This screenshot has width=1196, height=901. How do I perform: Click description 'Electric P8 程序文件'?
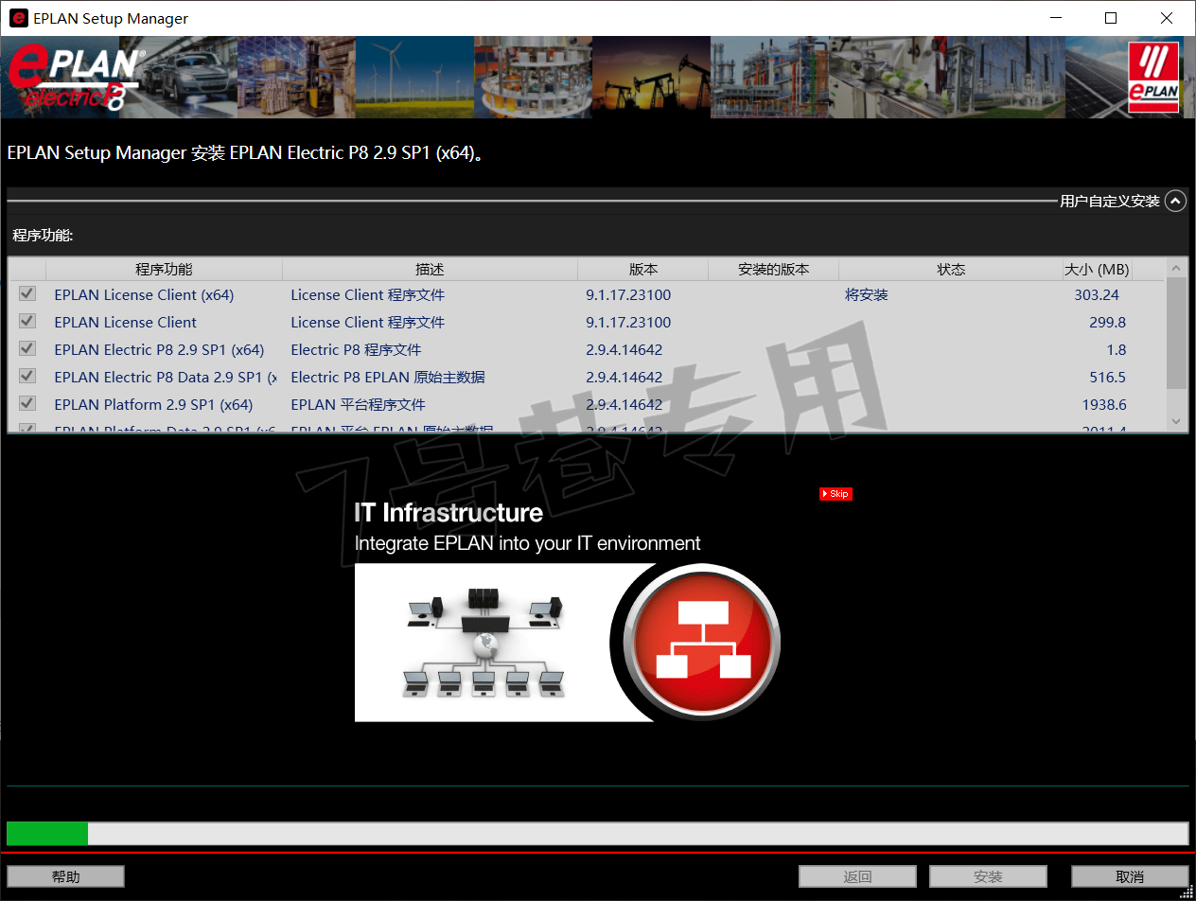pyautogui.click(x=356, y=349)
